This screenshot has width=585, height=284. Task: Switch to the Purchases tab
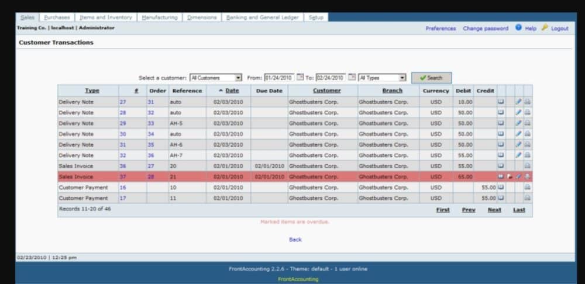coord(57,18)
